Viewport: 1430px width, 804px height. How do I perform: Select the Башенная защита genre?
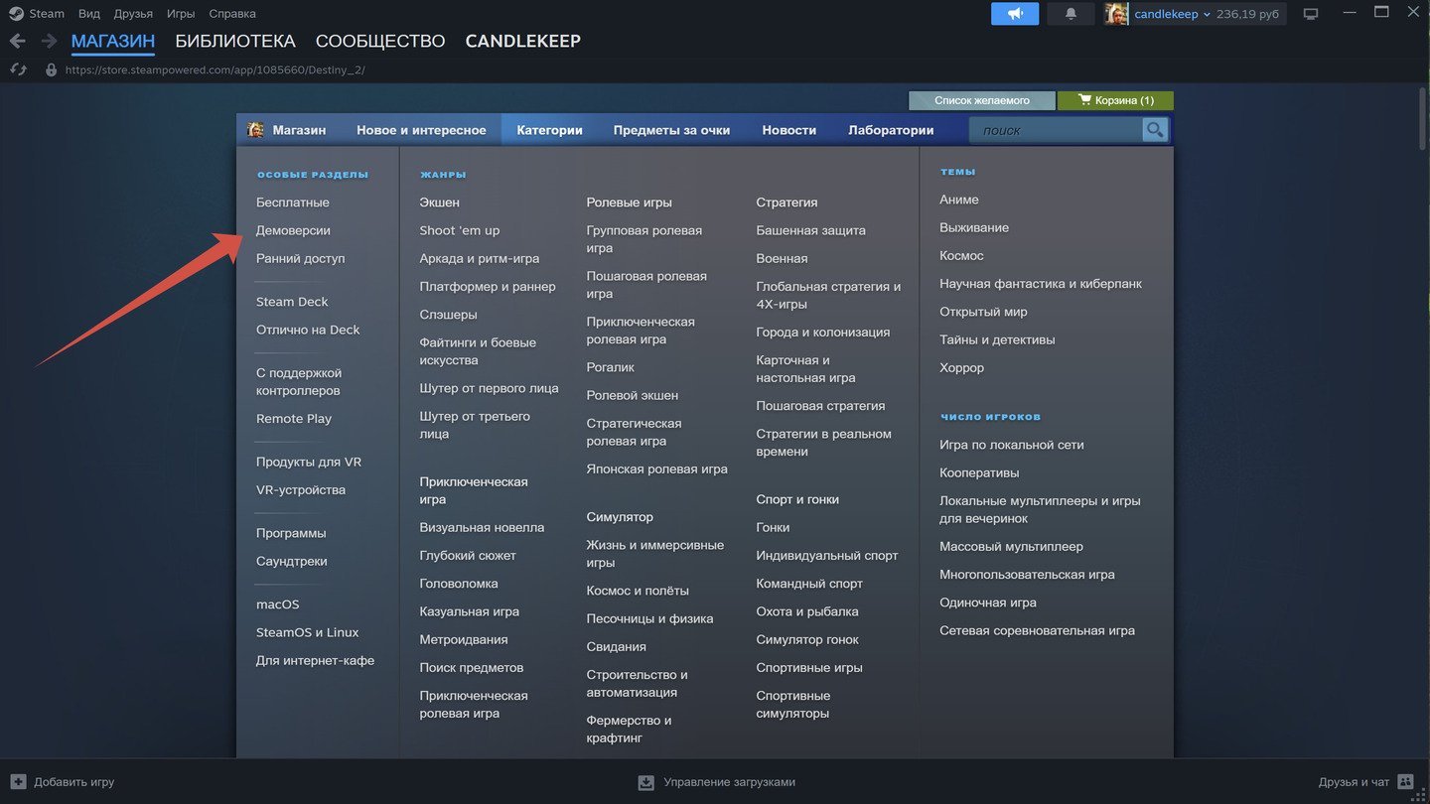[x=811, y=230]
